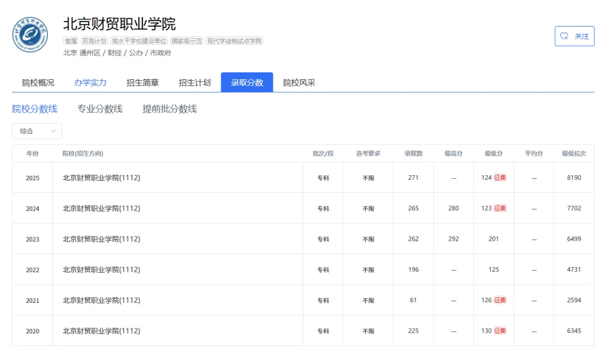Image resolution: width=599 pixels, height=351 pixels.
Task: Select the 院校分数线 sub-tab
Action: tap(35, 109)
